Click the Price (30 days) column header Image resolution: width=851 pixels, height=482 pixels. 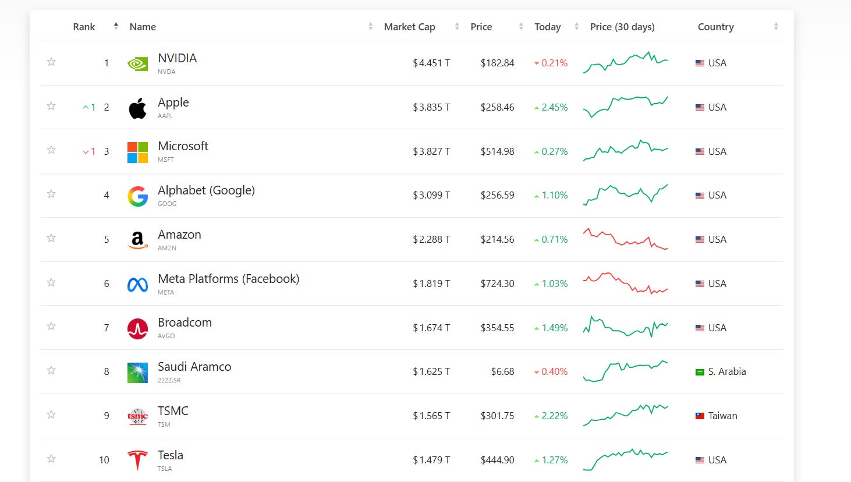pyautogui.click(x=622, y=27)
